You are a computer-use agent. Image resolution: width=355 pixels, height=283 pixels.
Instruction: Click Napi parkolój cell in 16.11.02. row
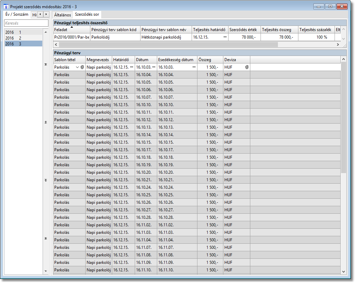(99, 225)
